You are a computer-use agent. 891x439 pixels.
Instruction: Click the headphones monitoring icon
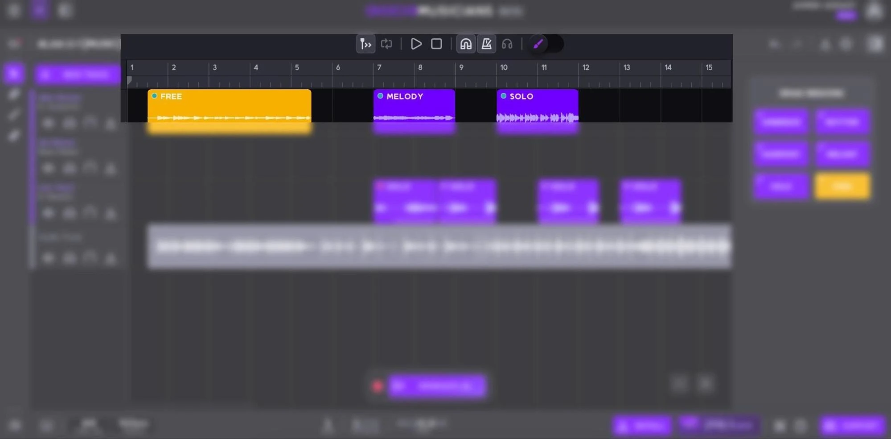[507, 44]
